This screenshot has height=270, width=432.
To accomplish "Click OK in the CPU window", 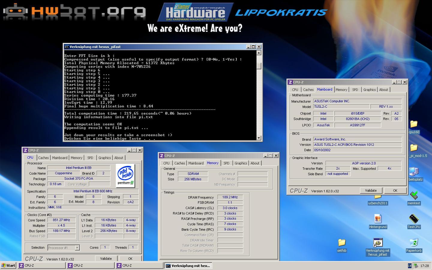I will click(130, 258).
